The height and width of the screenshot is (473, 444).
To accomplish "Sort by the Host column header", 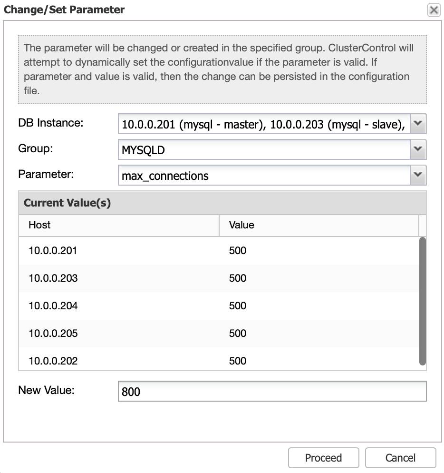I will click(119, 225).
